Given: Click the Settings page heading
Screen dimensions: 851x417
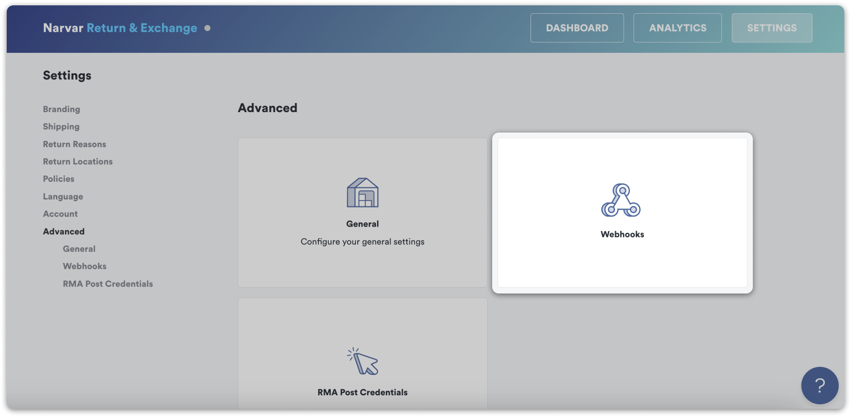Looking at the screenshot, I should coord(67,76).
